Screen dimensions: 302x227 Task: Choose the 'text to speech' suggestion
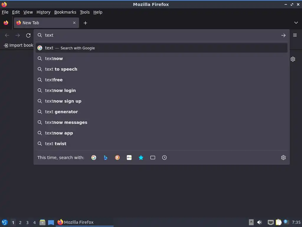162,69
